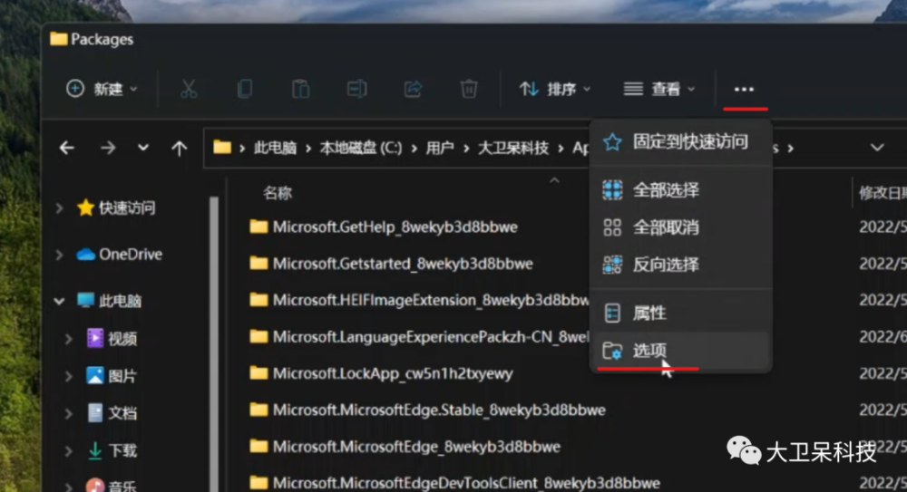907x492 pixels.
Task: Select Microsoft.MicrosoftEdge_8wekyb3d8bbwe folder
Action: click(x=416, y=447)
